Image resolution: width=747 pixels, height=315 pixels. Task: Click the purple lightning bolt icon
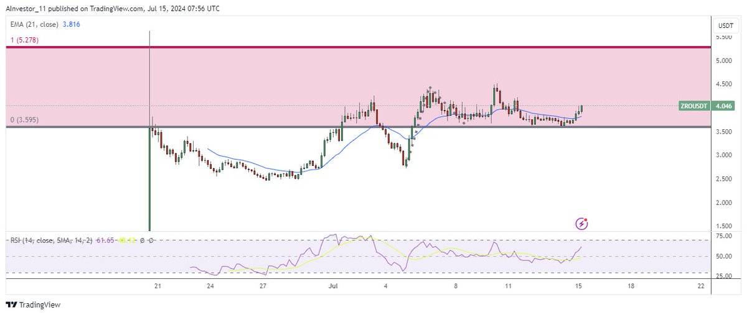click(x=582, y=222)
